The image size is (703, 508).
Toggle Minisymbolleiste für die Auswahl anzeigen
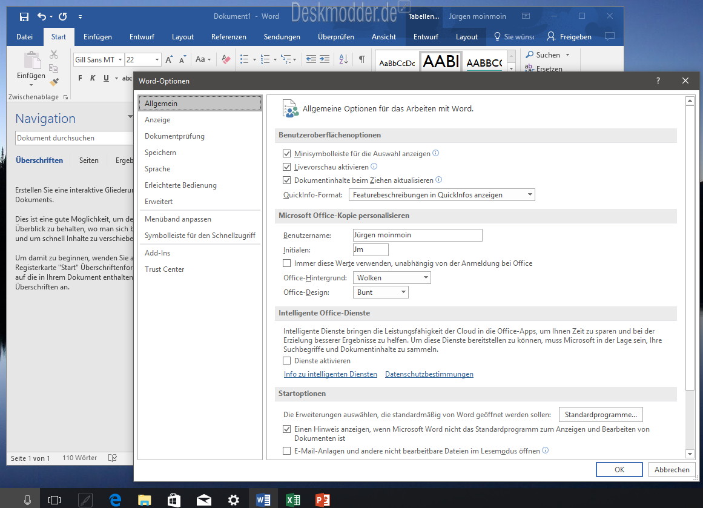click(x=287, y=153)
